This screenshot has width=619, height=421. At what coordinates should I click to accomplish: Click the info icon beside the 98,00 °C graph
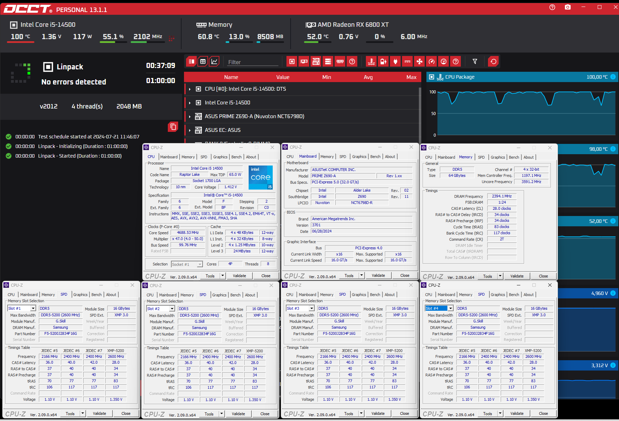613,149
